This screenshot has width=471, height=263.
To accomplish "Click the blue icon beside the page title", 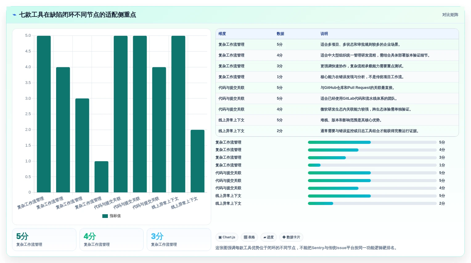I will tap(14, 15).
